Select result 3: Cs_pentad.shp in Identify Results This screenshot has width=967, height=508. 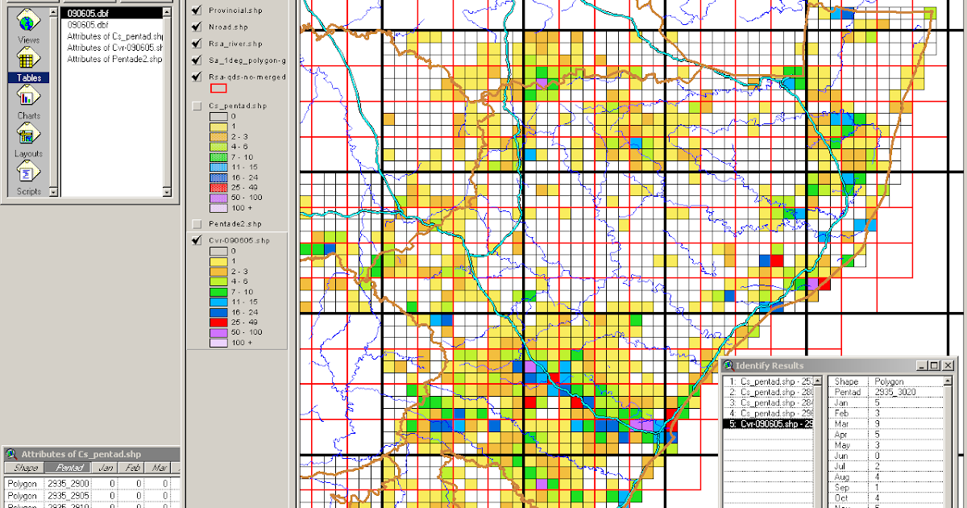(x=767, y=402)
